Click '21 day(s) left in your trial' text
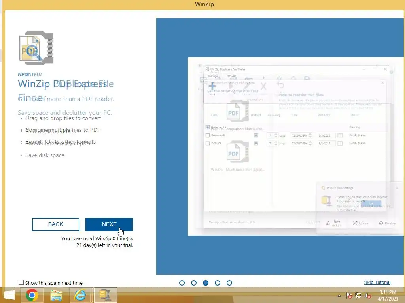The height and width of the screenshot is (303, 405). [104, 245]
